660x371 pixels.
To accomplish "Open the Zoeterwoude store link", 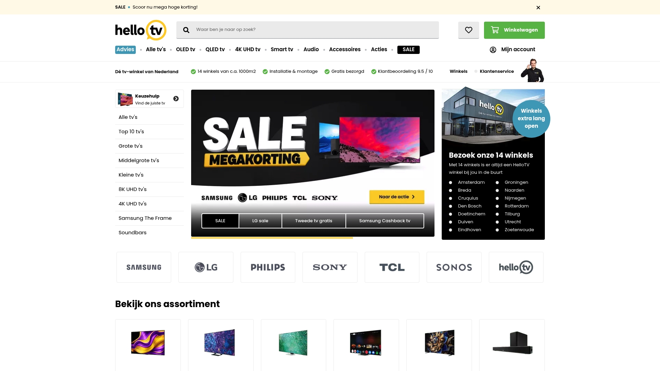I will [x=519, y=230].
